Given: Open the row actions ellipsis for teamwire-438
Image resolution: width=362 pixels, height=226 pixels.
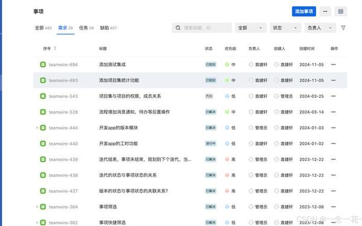Looking at the screenshot, I should click(334, 175).
